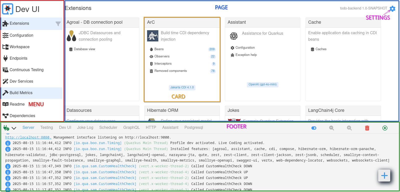
Task: Click the Cache card title
Action: click(x=315, y=22)
